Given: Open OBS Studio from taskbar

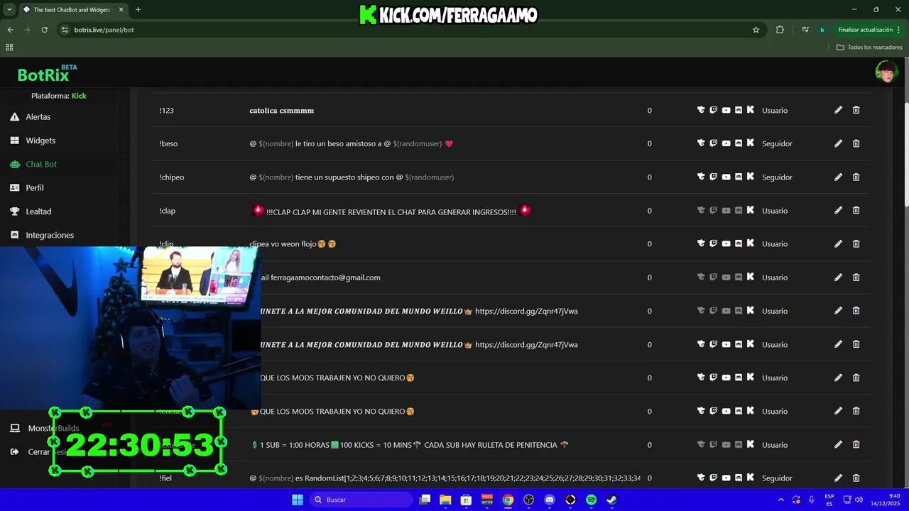Looking at the screenshot, I should point(528,500).
